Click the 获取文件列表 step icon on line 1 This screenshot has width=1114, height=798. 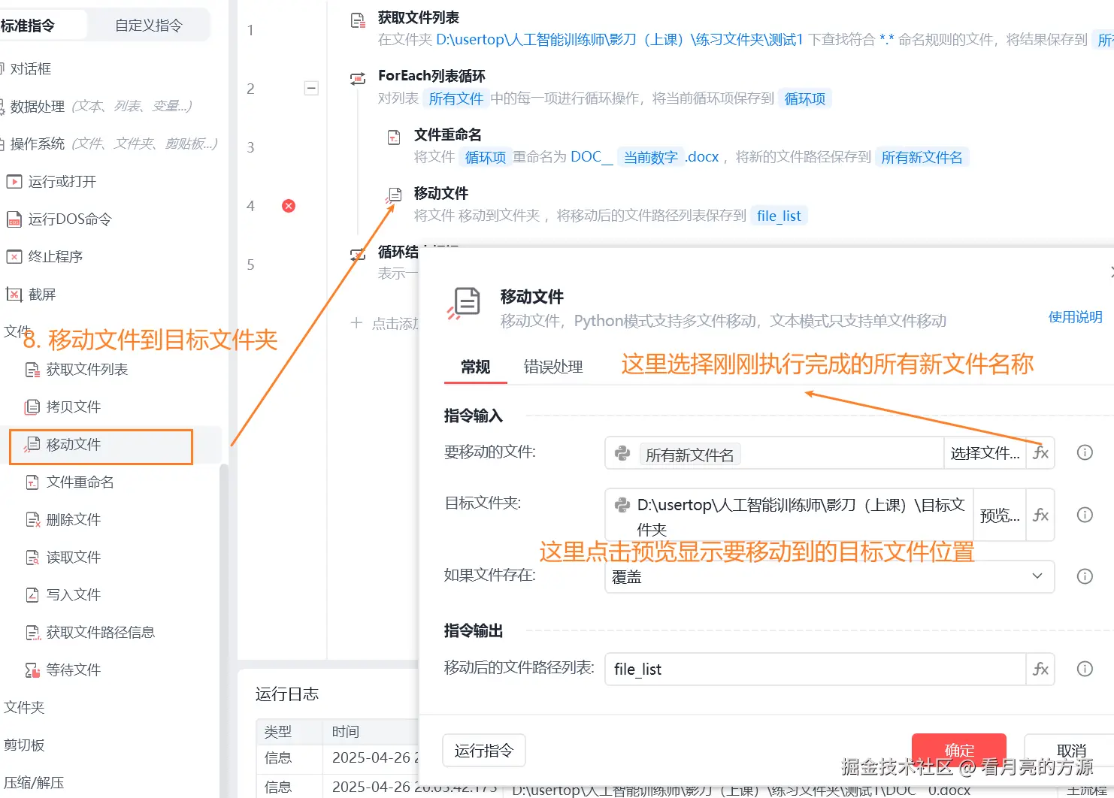[x=359, y=20]
